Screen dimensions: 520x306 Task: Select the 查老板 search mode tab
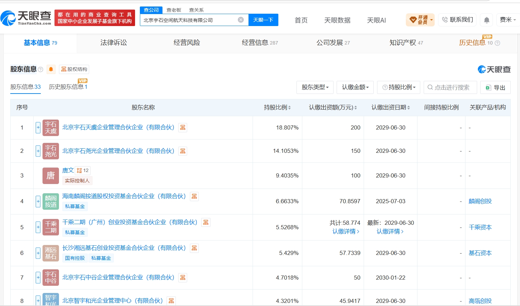(174, 10)
